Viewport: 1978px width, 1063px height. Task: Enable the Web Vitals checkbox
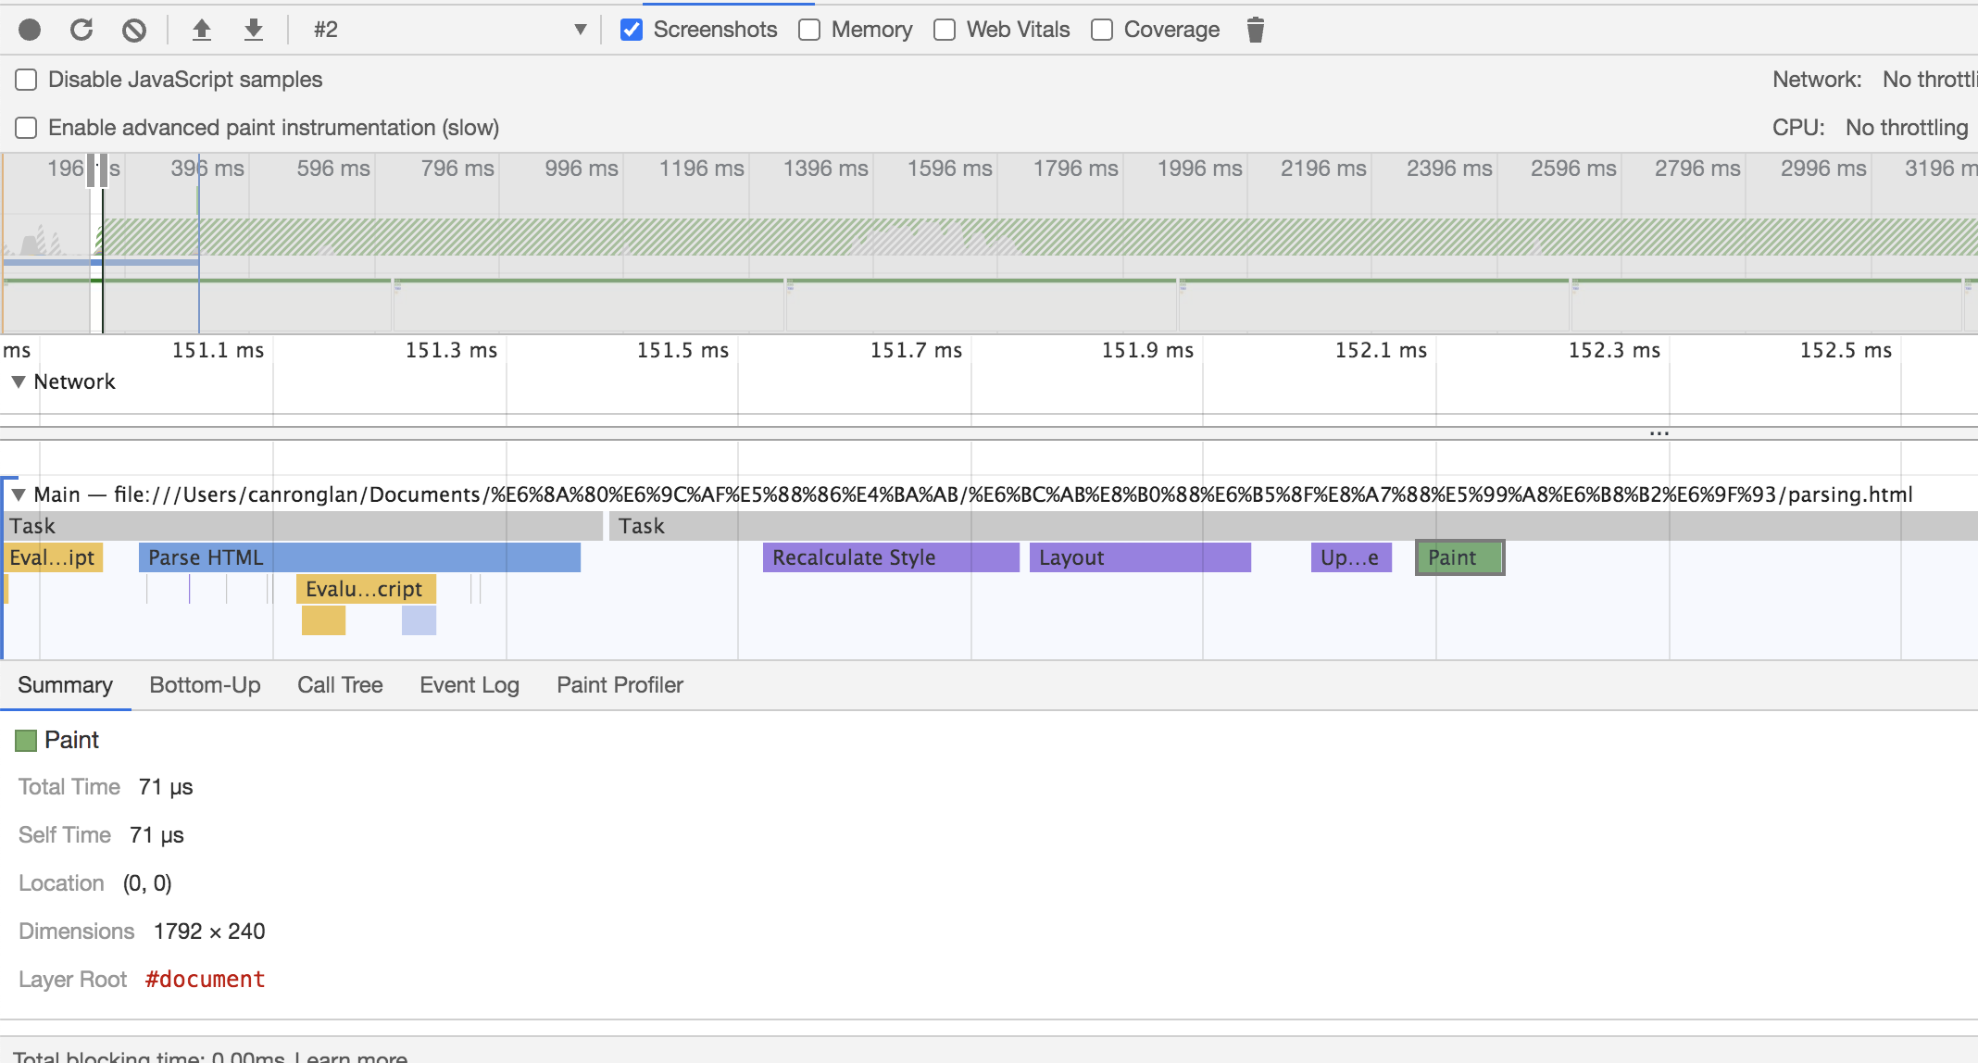coord(945,30)
